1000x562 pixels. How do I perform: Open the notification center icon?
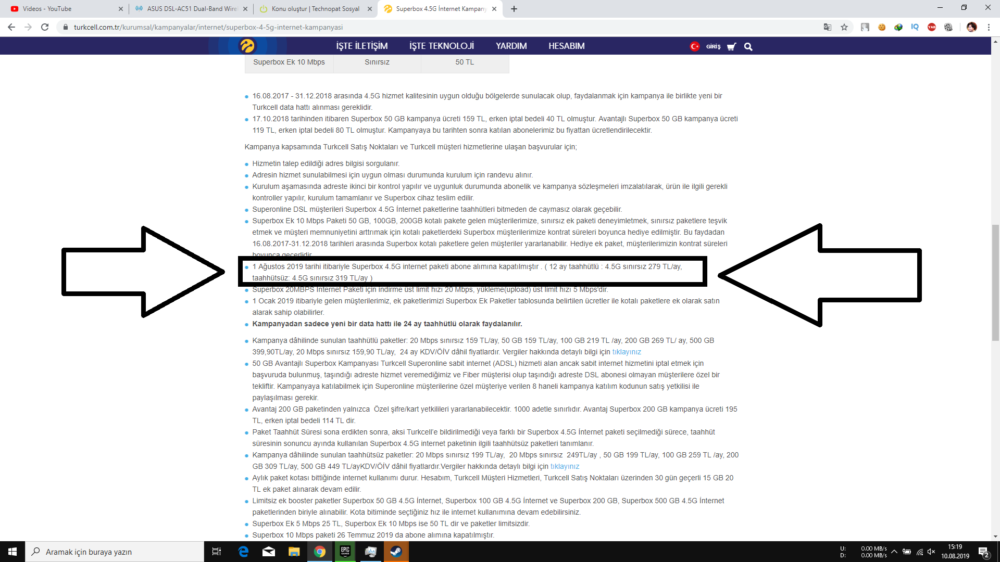[x=983, y=552]
